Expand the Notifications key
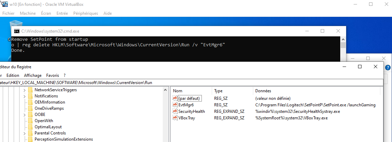Viewport: 392px width, 142px height. [25, 96]
